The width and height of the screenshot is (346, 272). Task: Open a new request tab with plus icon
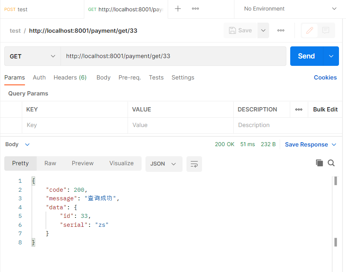click(x=178, y=9)
